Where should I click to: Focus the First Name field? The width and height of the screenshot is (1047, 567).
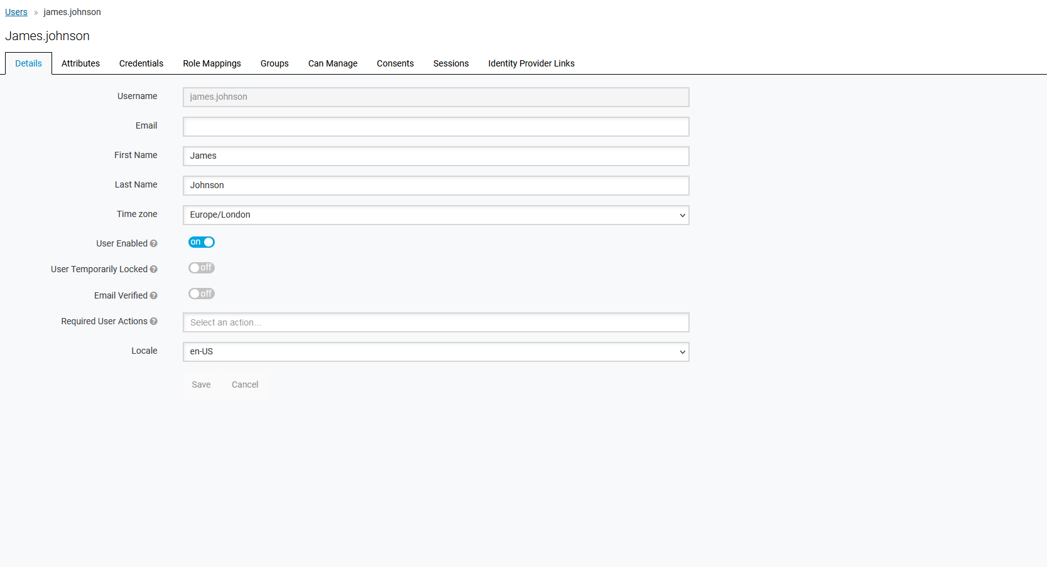click(x=436, y=156)
